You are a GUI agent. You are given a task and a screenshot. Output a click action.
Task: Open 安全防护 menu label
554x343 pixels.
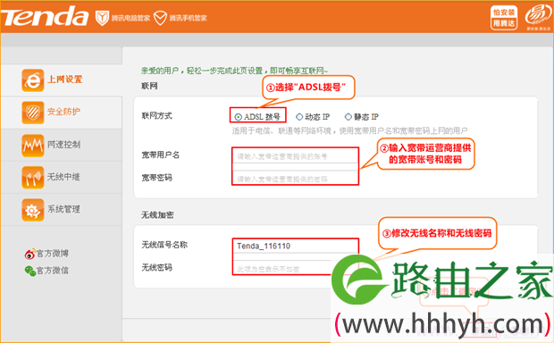(64, 112)
